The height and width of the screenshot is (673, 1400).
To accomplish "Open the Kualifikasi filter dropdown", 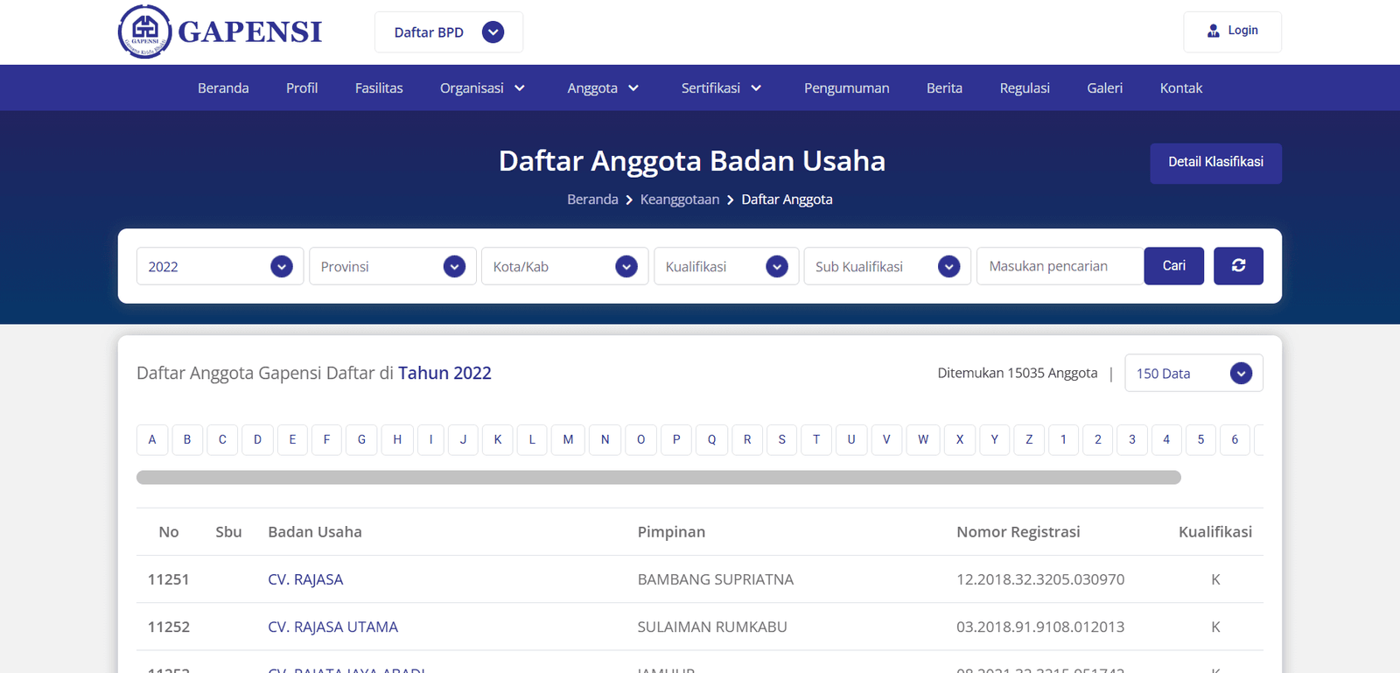I will (726, 266).
